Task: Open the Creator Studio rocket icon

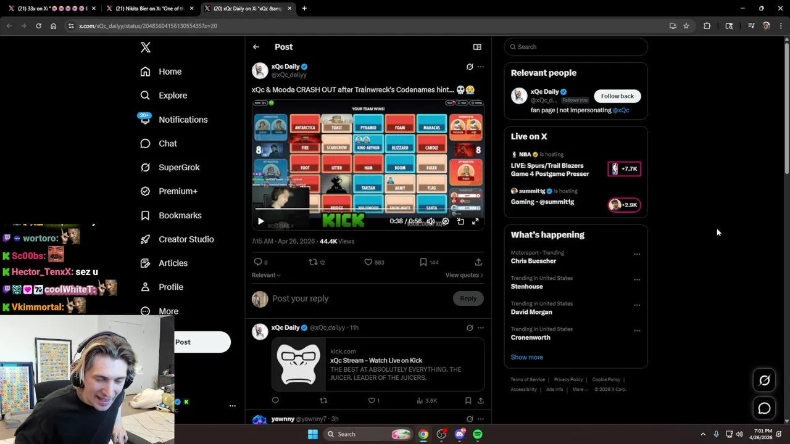Action: [145, 239]
